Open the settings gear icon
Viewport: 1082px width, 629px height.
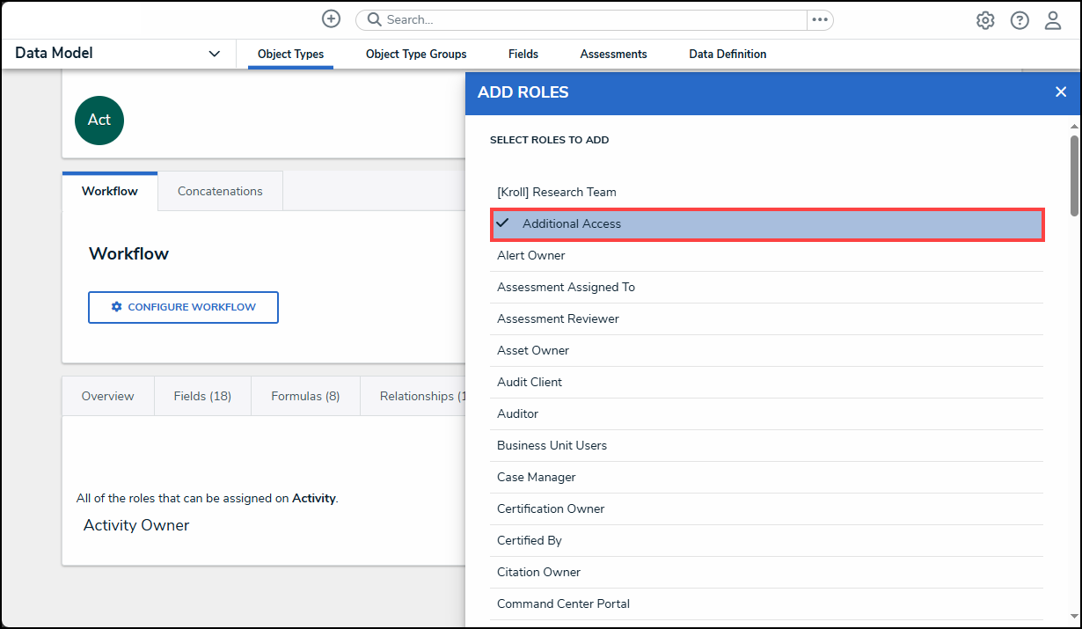click(x=985, y=20)
